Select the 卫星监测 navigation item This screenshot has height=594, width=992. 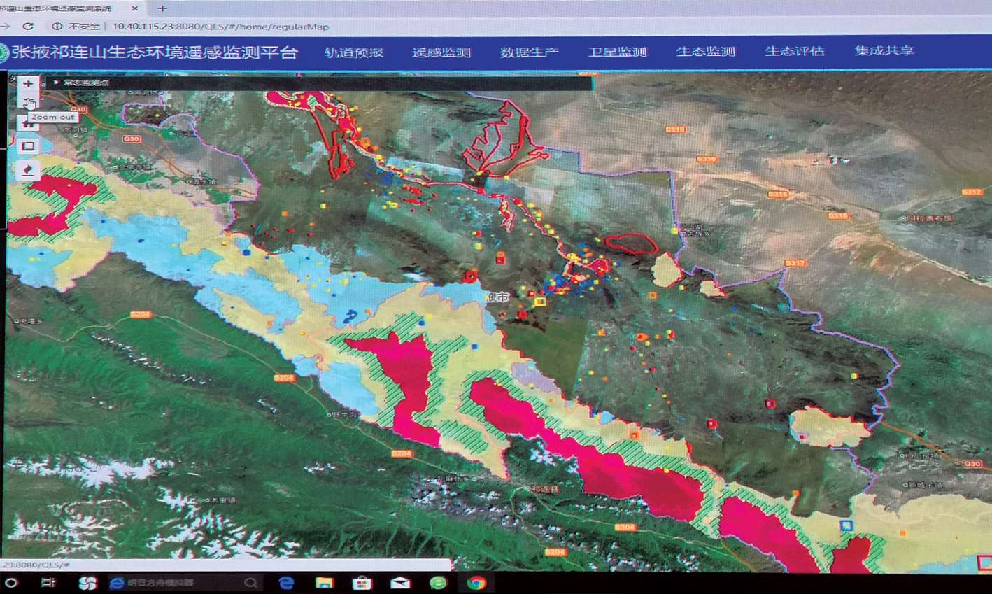pyautogui.click(x=617, y=52)
